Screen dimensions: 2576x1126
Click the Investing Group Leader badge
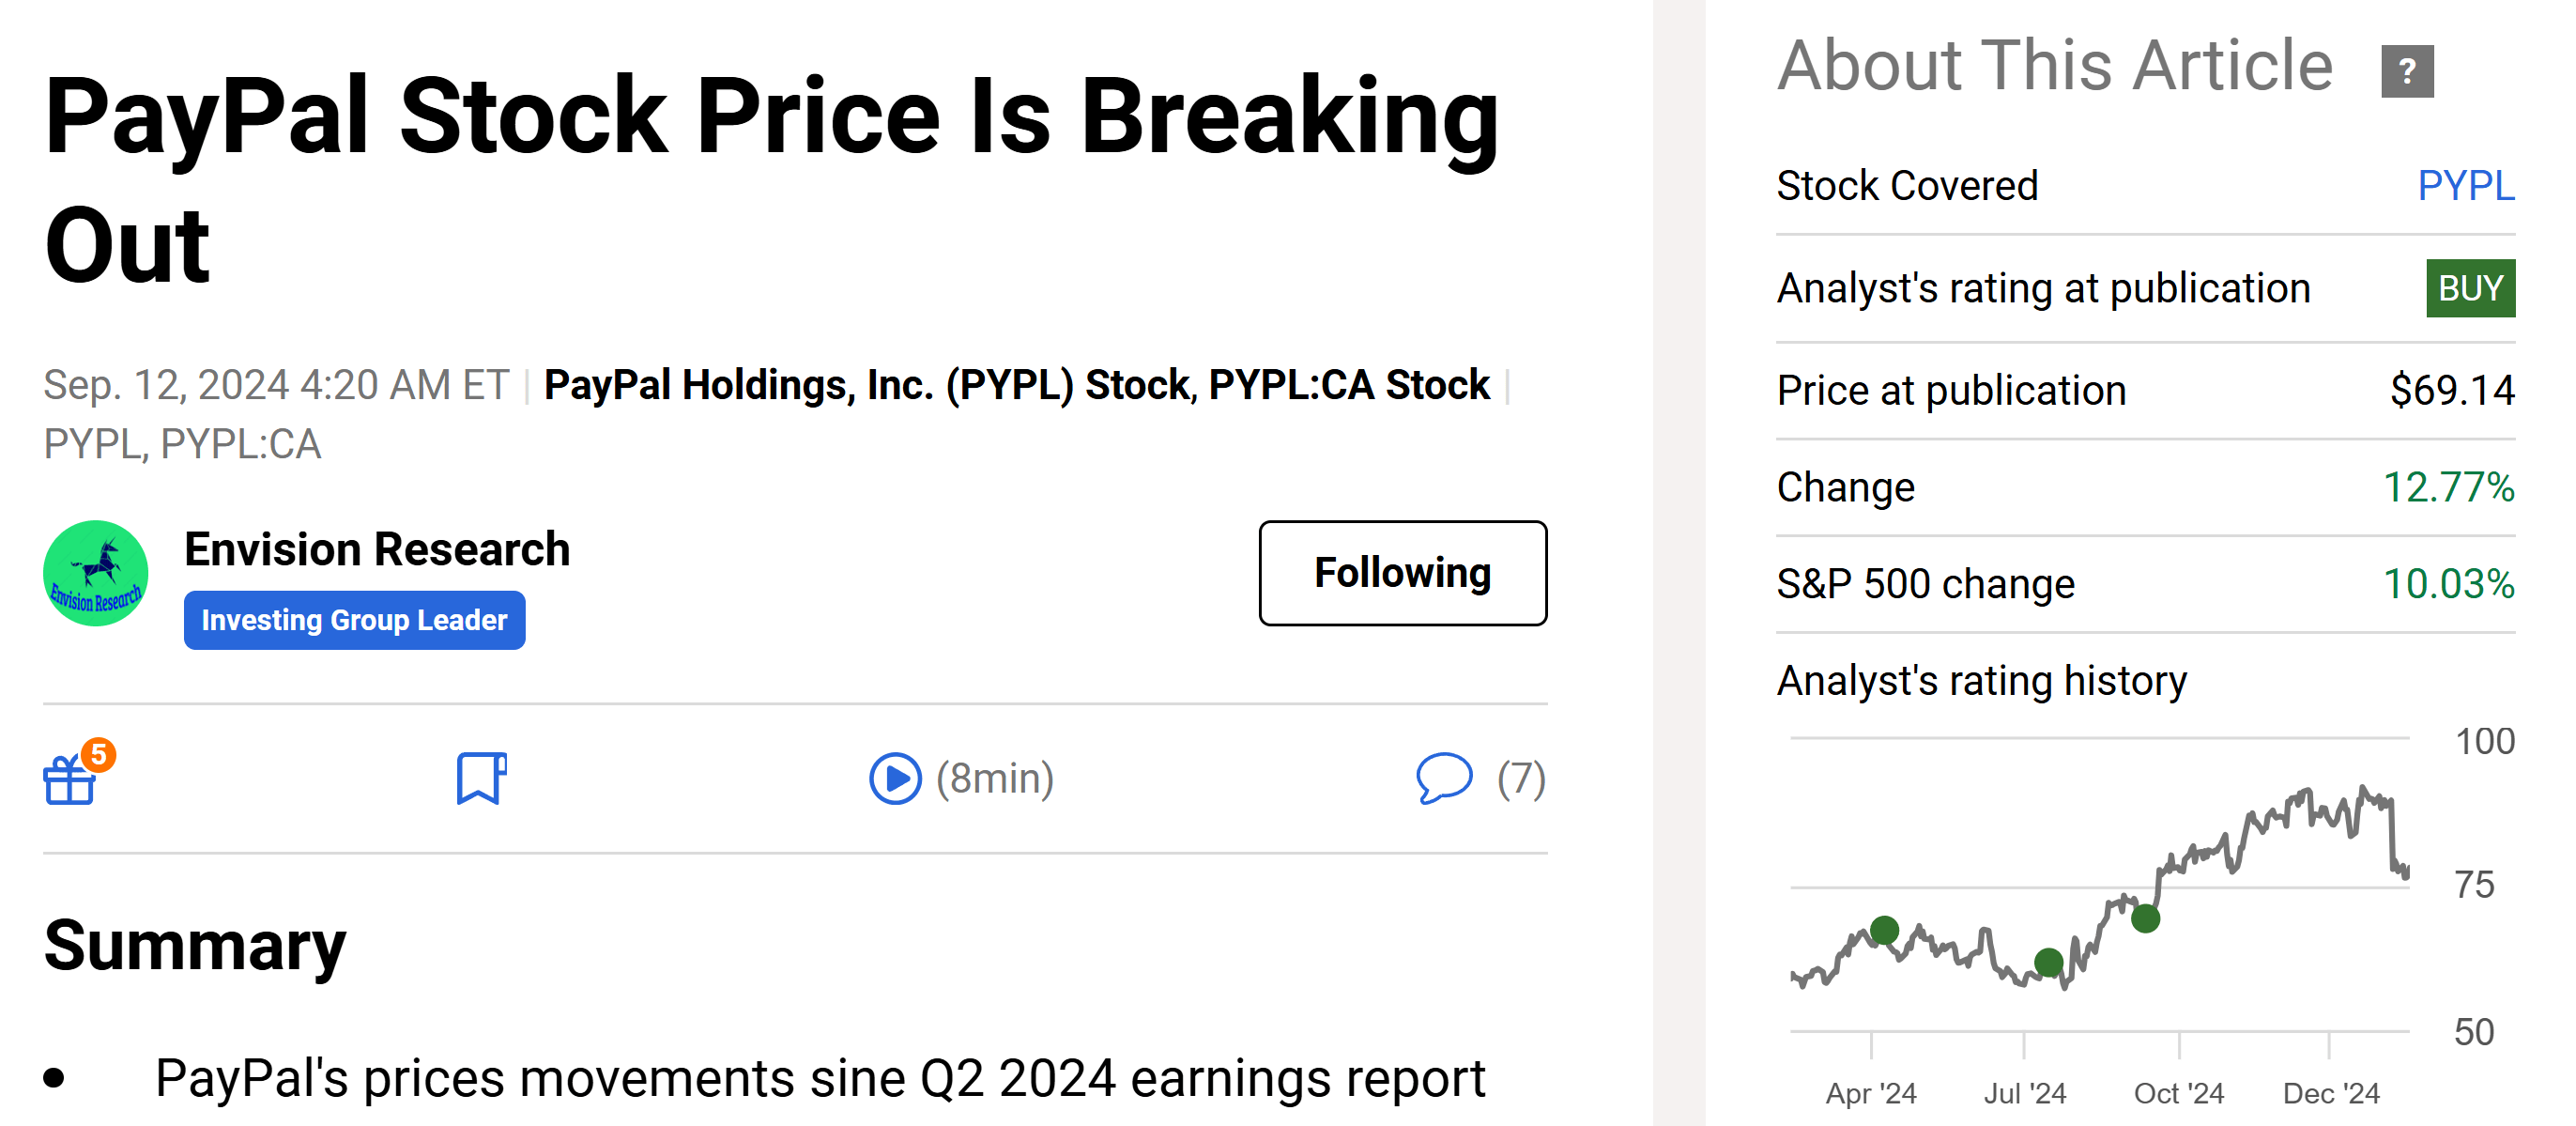pos(354,620)
